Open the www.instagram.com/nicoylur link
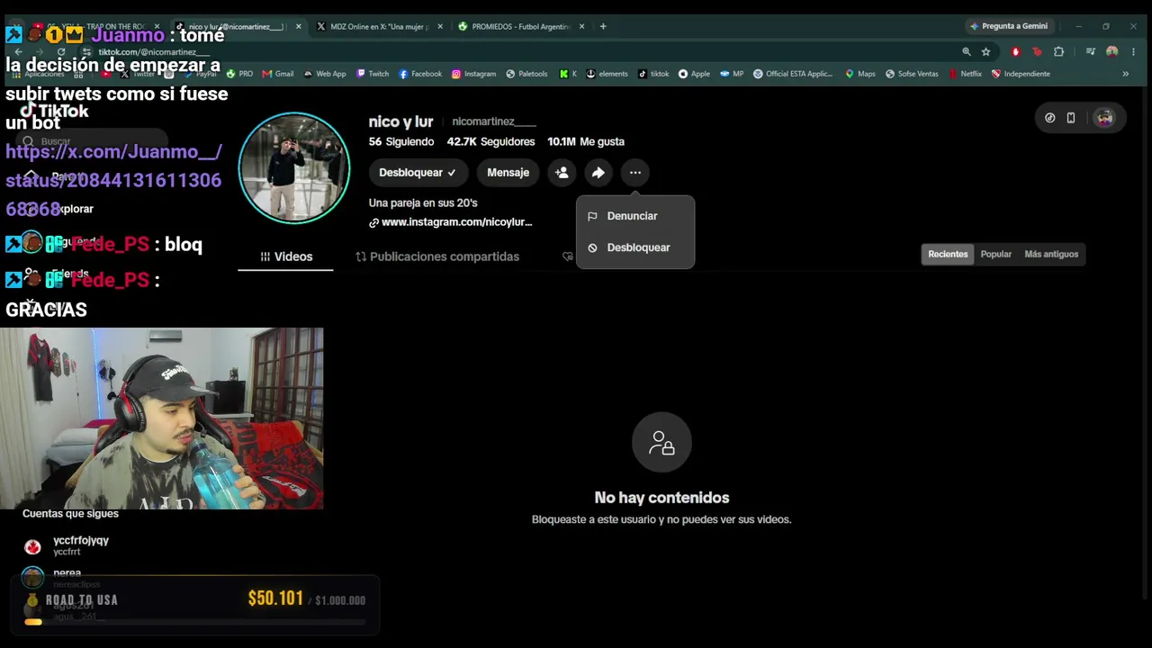This screenshot has width=1152, height=648. click(456, 222)
